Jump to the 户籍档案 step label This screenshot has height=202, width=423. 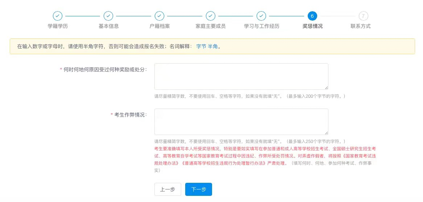click(x=159, y=26)
